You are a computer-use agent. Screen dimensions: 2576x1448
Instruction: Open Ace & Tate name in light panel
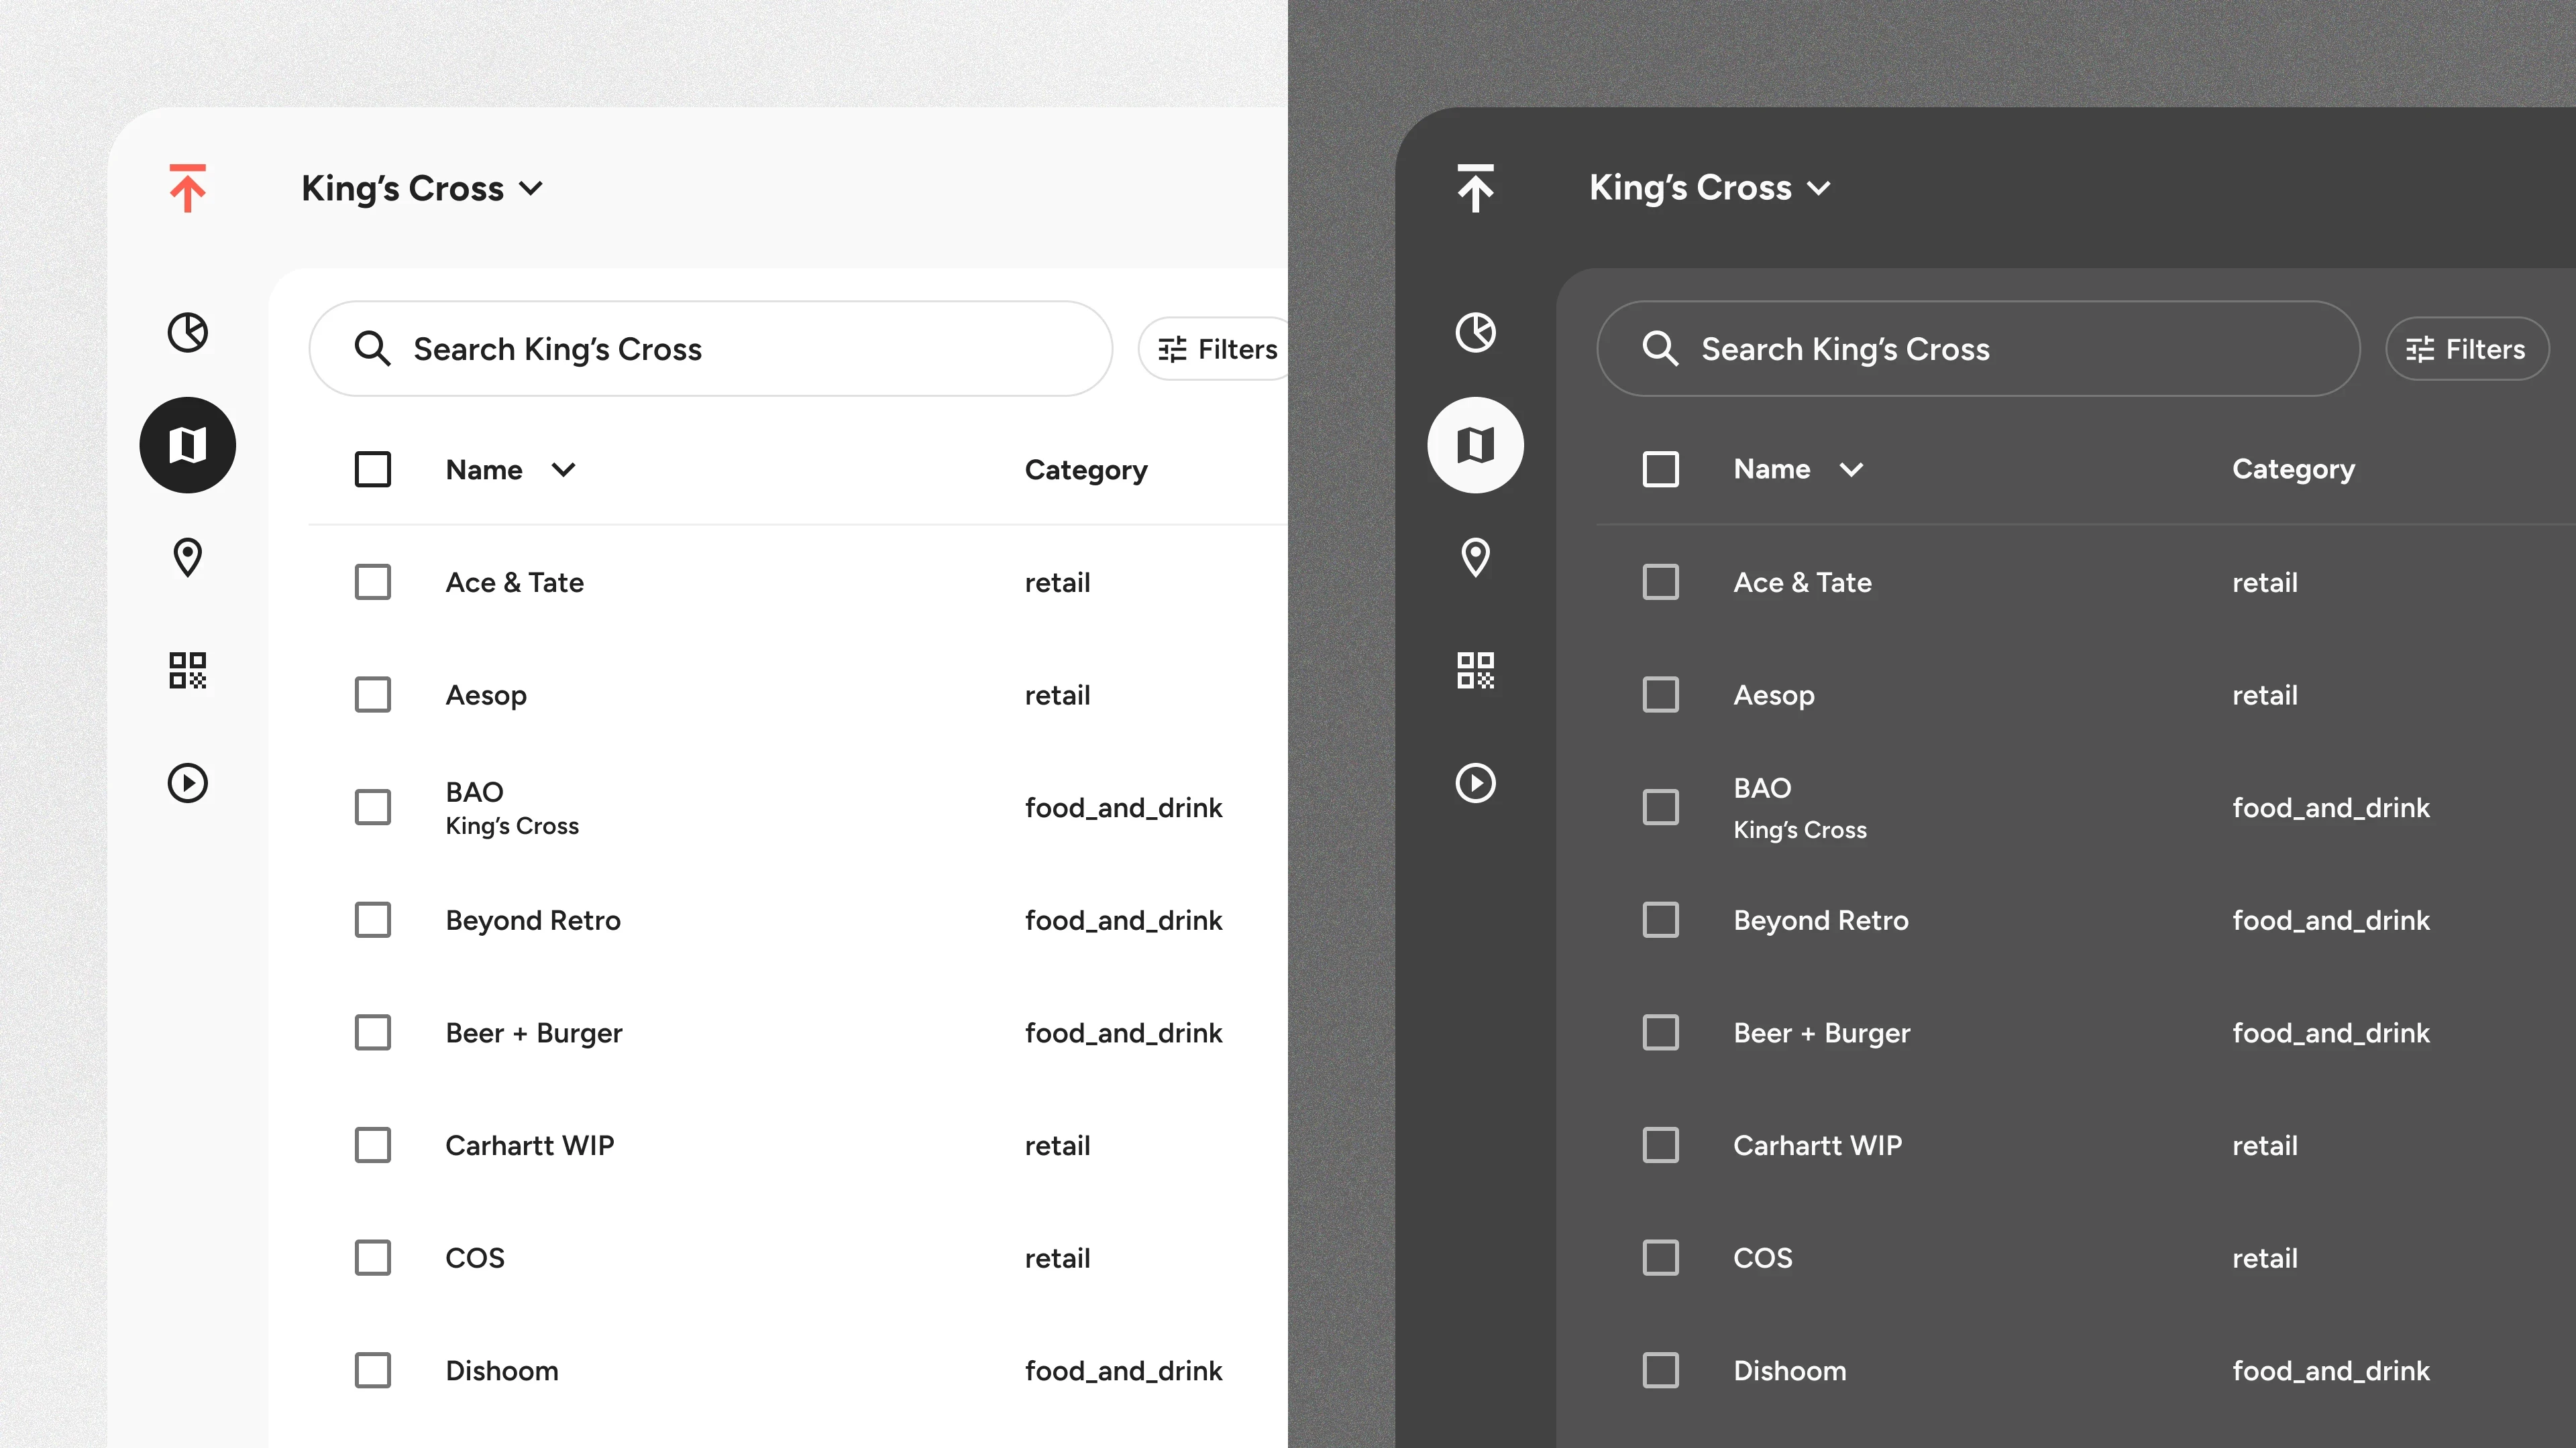pyautogui.click(x=515, y=583)
